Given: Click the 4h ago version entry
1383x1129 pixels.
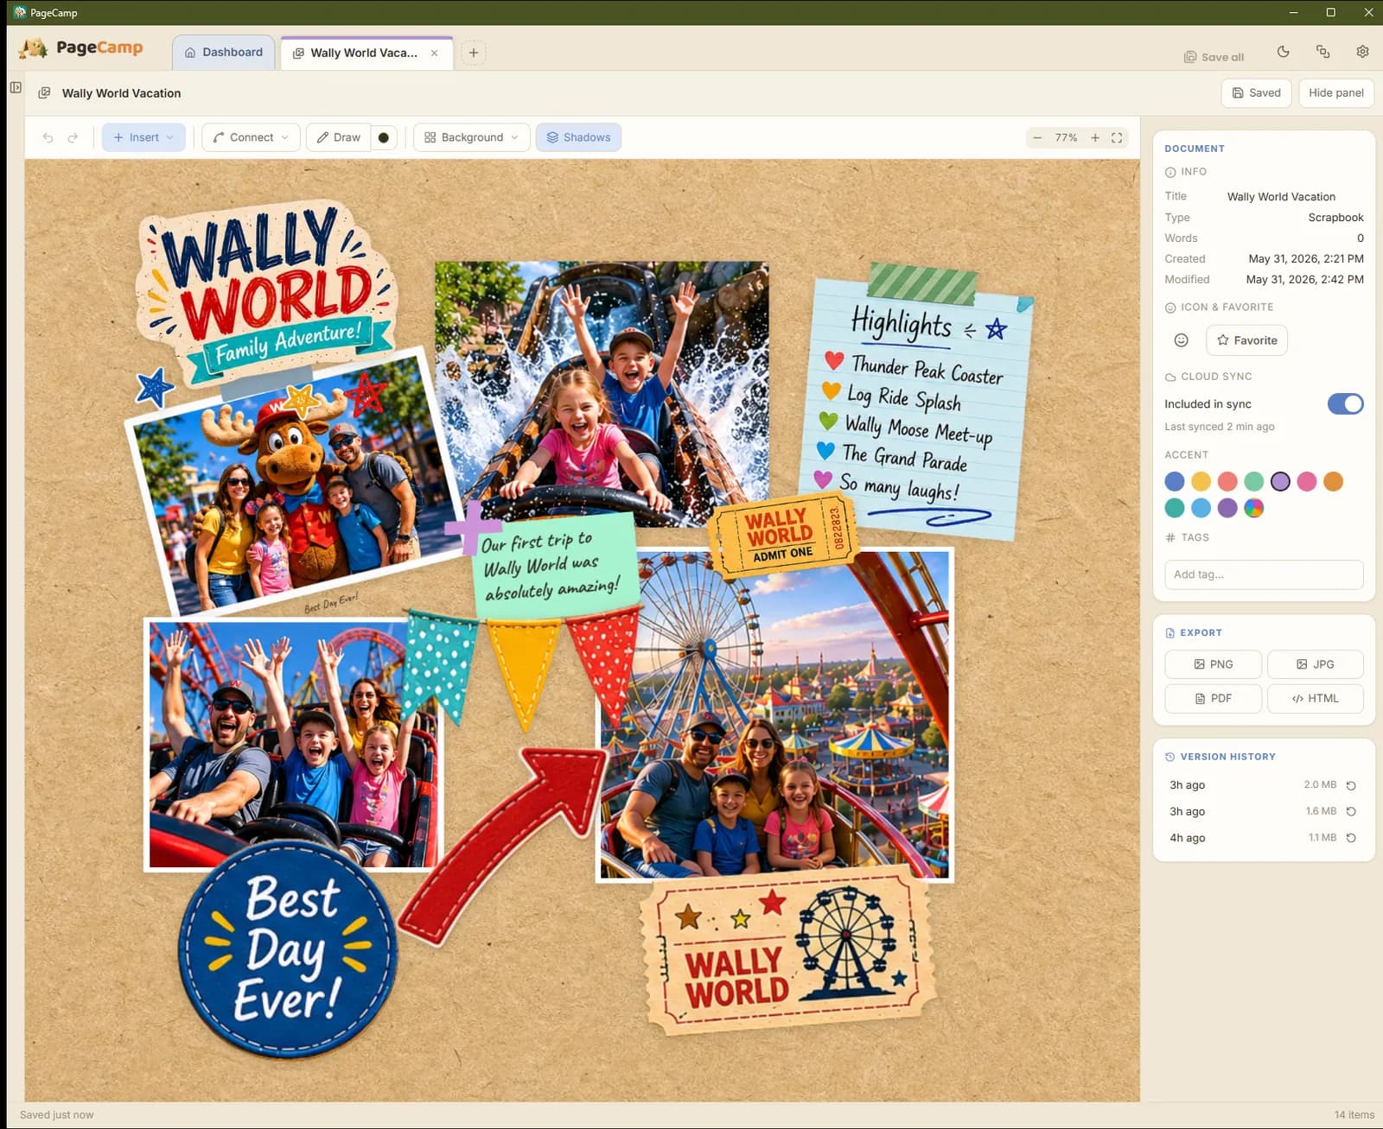Looking at the screenshot, I should pos(1263,838).
